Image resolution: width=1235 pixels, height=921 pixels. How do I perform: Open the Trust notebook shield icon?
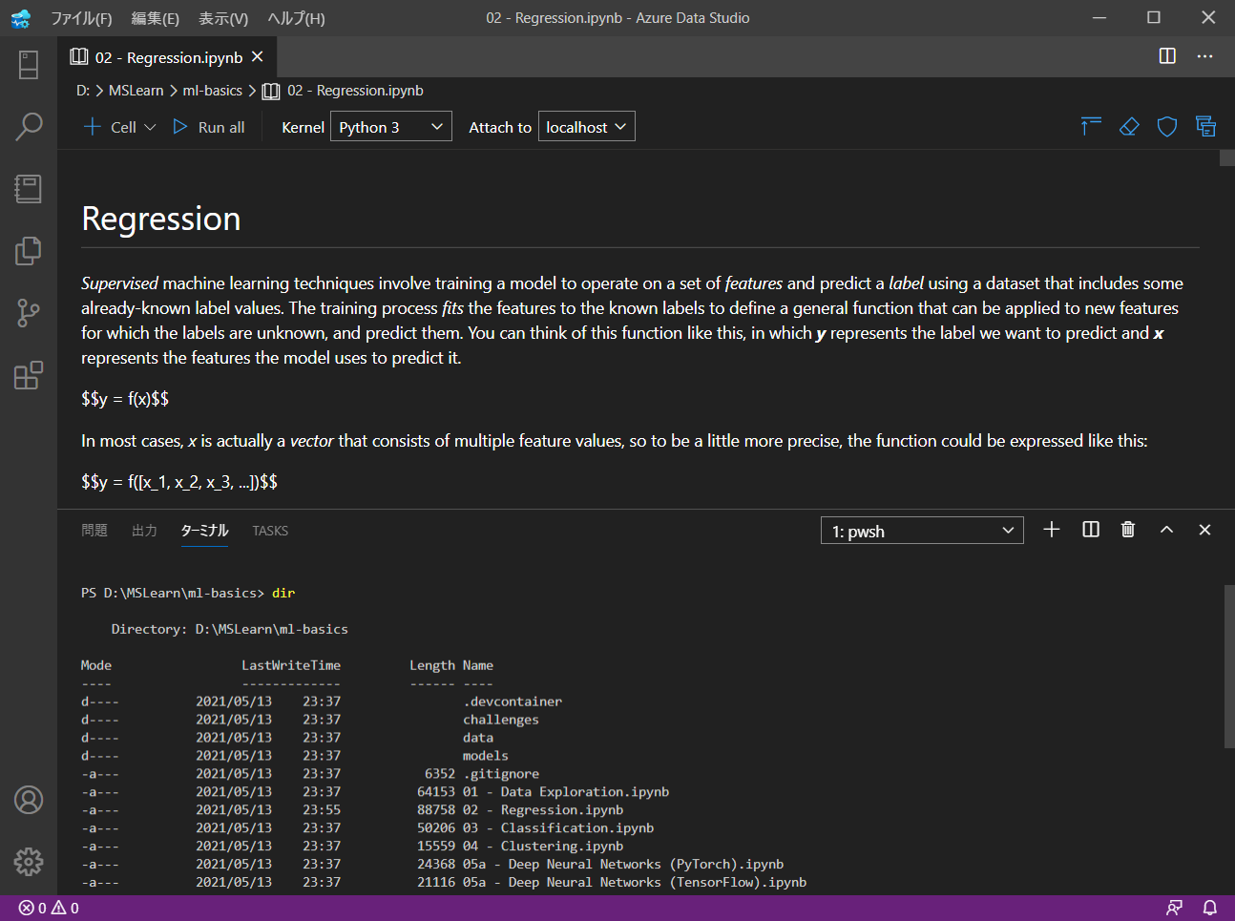click(1166, 125)
